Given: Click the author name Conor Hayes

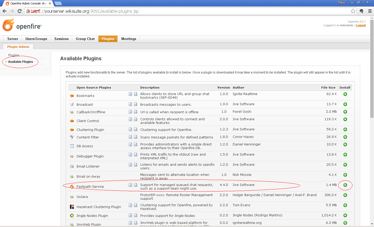Looking at the screenshot, I should (243, 137).
